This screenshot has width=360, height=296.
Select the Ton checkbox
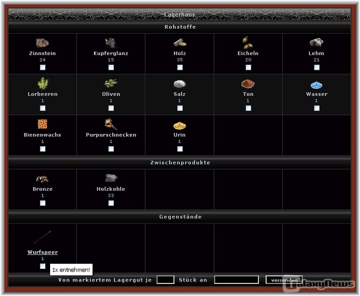point(249,108)
